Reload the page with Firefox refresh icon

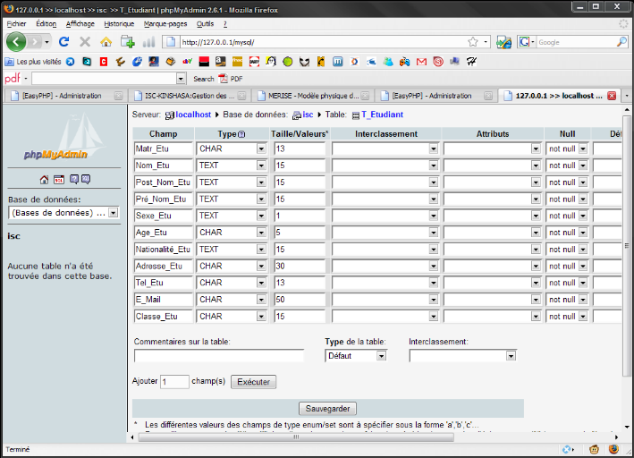click(x=63, y=42)
